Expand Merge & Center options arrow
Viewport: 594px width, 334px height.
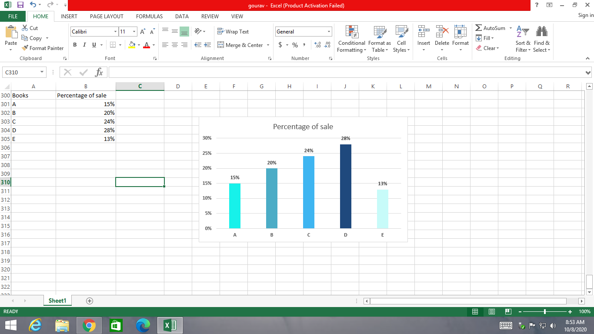pyautogui.click(x=268, y=45)
